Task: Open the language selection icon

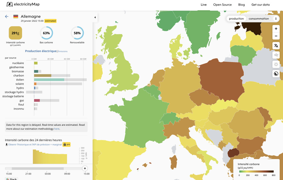Action: (276, 46)
